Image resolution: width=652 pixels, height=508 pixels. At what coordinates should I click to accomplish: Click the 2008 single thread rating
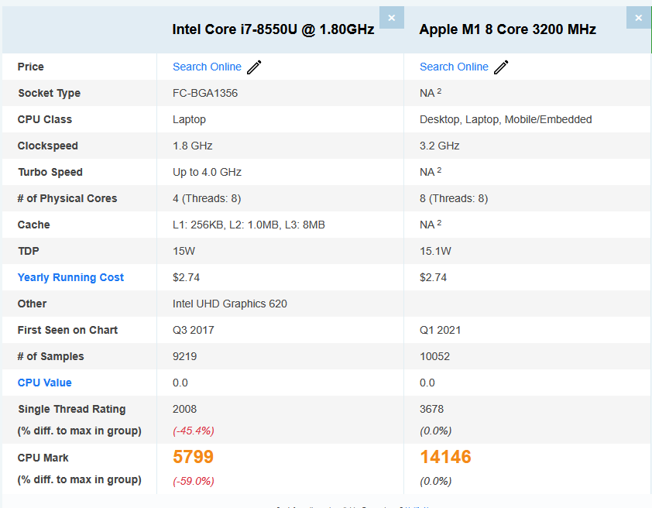(x=184, y=409)
